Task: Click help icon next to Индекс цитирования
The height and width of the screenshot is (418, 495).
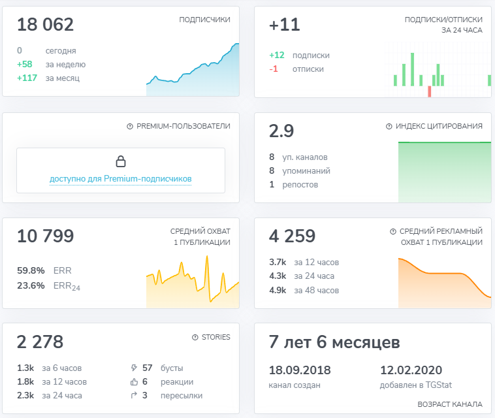Action: click(x=389, y=126)
